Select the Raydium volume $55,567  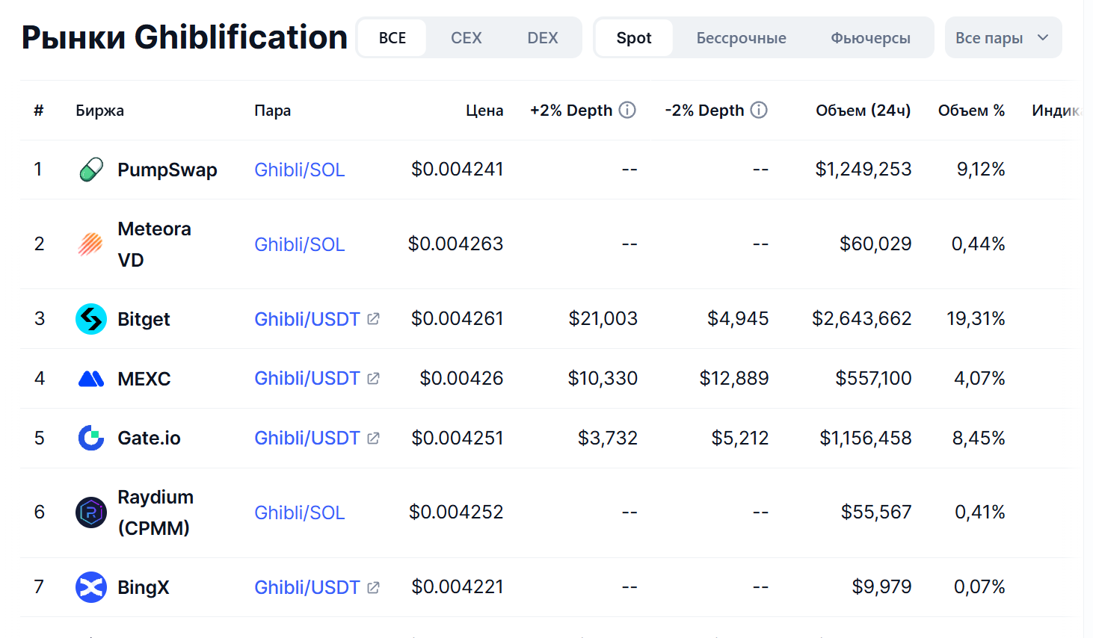point(876,512)
